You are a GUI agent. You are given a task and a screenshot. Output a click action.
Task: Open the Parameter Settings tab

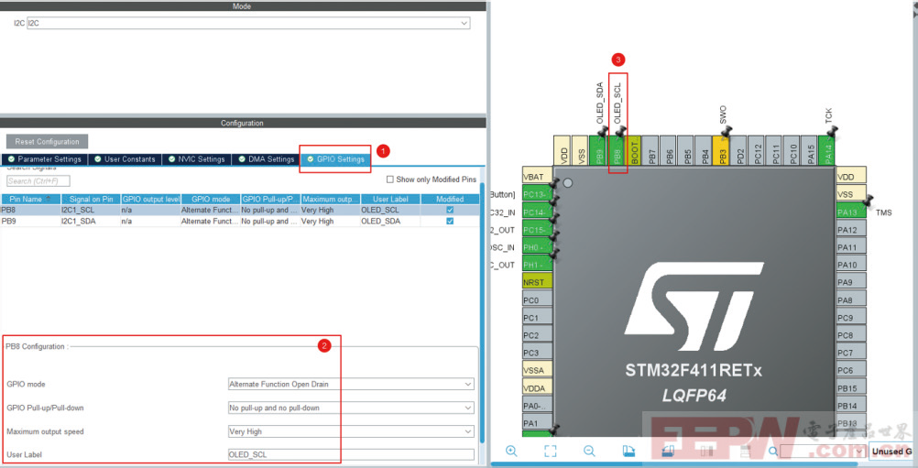click(44, 159)
